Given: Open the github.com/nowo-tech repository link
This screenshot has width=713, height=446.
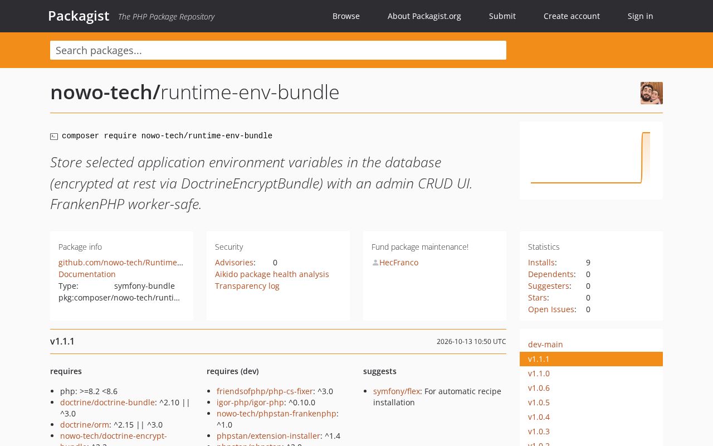Looking at the screenshot, I should click(121, 263).
